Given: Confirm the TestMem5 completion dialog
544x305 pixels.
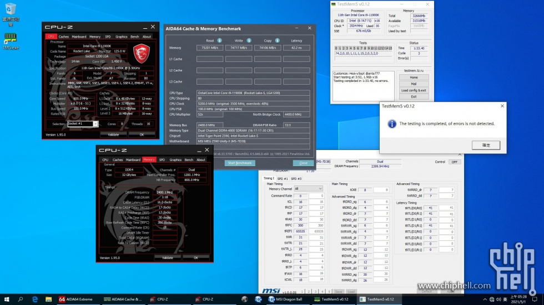Looking at the screenshot, I should tap(486, 145).
